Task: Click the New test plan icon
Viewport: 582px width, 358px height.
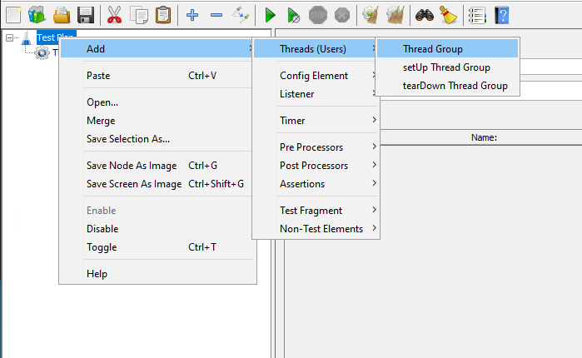Action: 12,14
